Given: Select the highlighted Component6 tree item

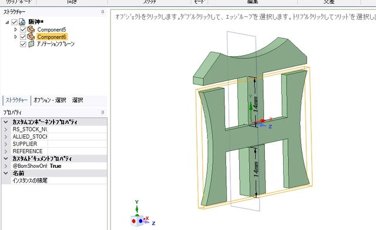Looking at the screenshot, I should (x=52, y=37).
